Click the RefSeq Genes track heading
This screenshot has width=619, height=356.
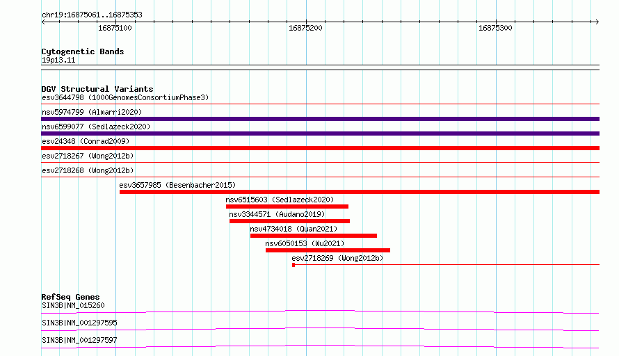click(70, 297)
